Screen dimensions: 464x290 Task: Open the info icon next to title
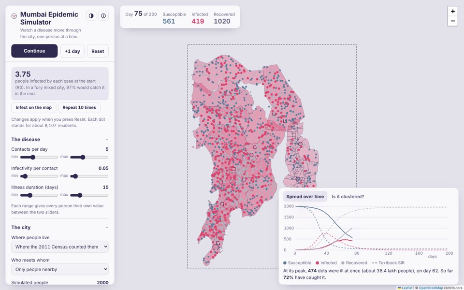[103, 15]
